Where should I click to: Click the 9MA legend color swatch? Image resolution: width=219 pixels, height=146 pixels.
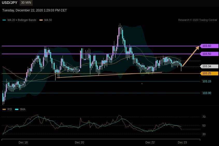coord(17,109)
